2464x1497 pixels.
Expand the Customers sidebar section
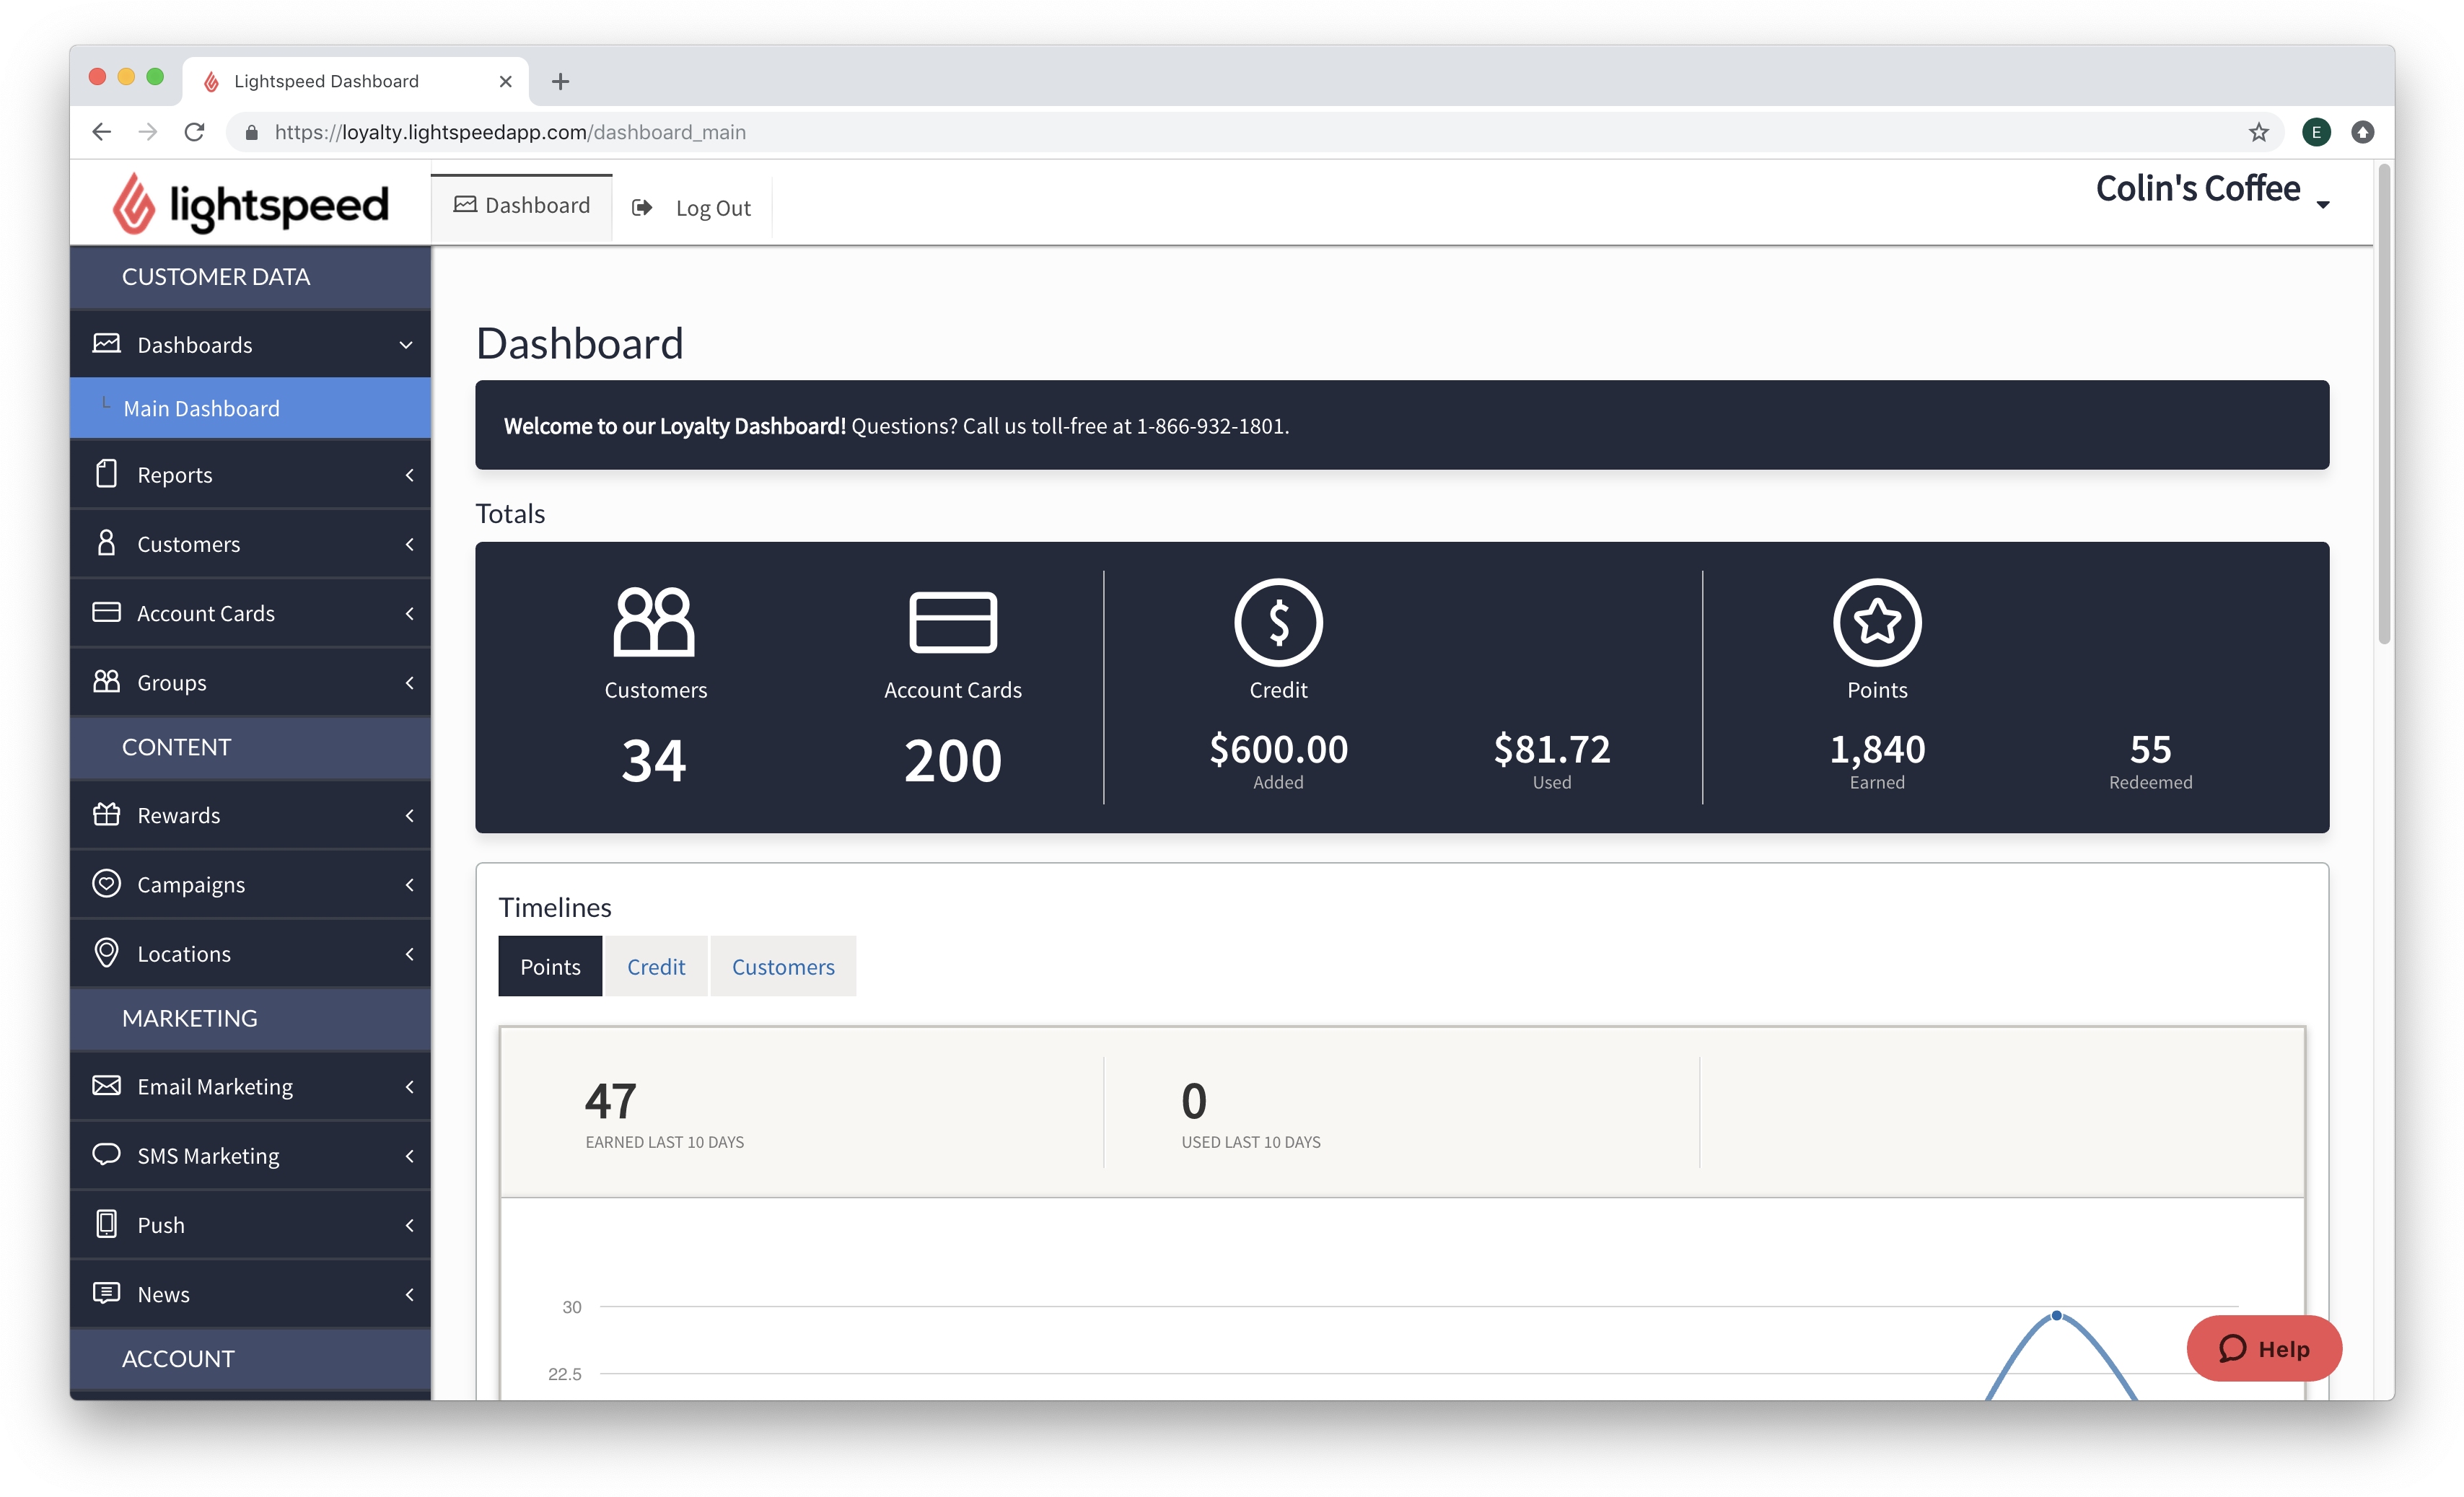click(409, 544)
